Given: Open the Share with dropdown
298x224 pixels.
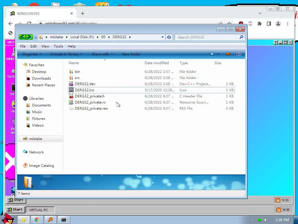Looking at the screenshot, I should [x=102, y=54].
